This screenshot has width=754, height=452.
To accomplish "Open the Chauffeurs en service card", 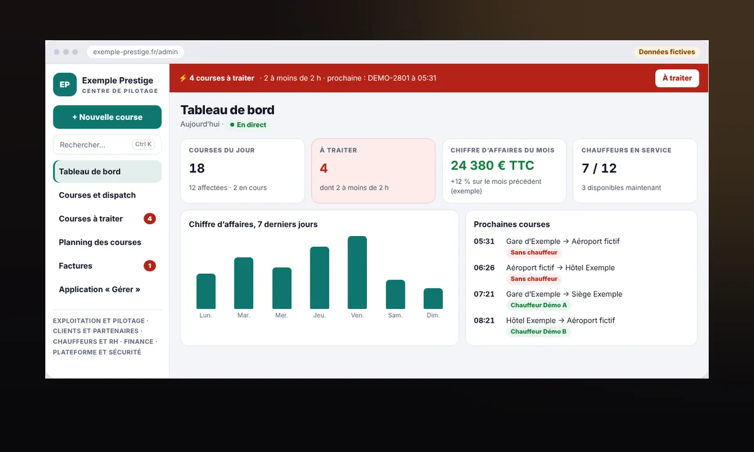I will [635, 171].
